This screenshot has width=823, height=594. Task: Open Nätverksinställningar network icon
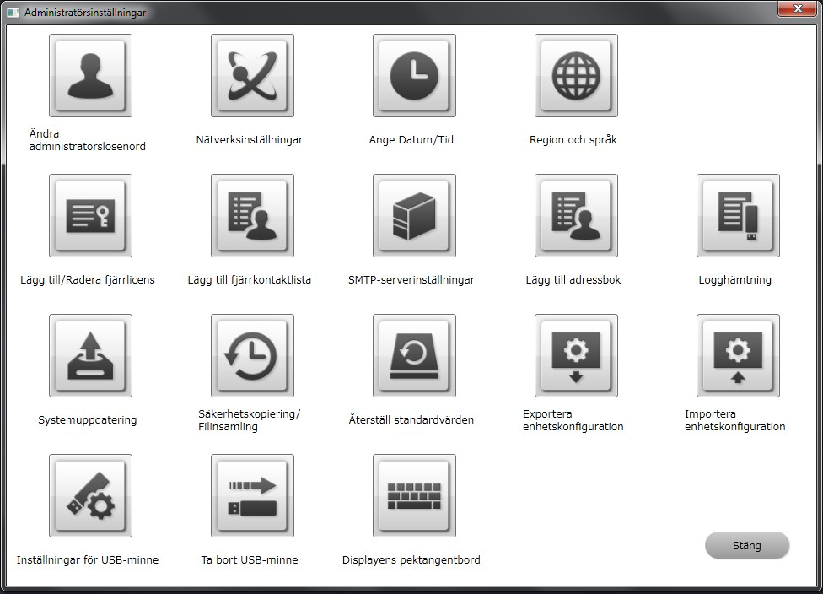point(252,76)
